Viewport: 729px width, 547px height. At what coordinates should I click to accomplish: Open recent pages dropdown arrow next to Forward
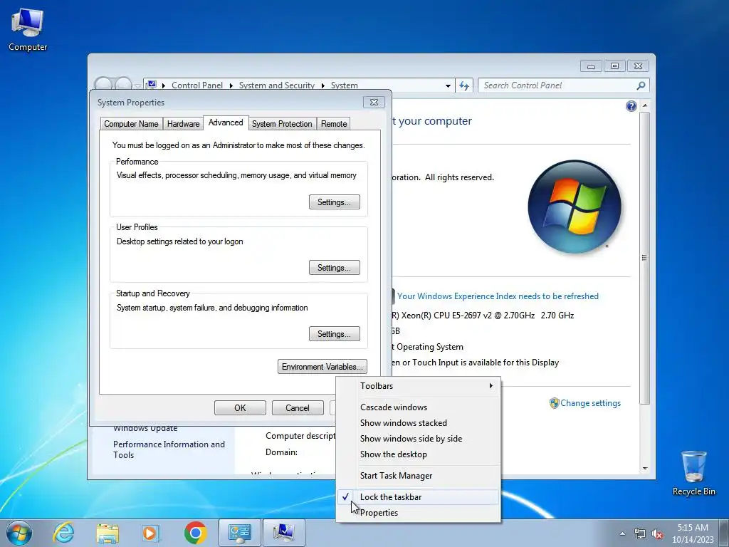[x=137, y=86]
